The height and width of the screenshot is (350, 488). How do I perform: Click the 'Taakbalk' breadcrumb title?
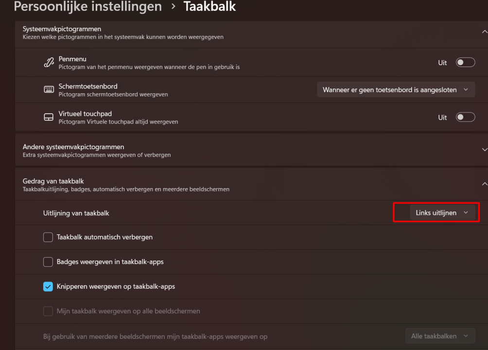click(x=209, y=7)
